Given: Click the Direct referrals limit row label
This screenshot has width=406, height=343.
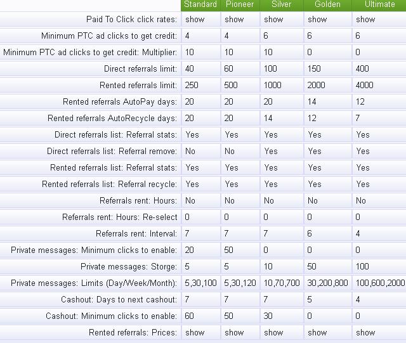Looking at the screenshot, I should tap(140, 69).
